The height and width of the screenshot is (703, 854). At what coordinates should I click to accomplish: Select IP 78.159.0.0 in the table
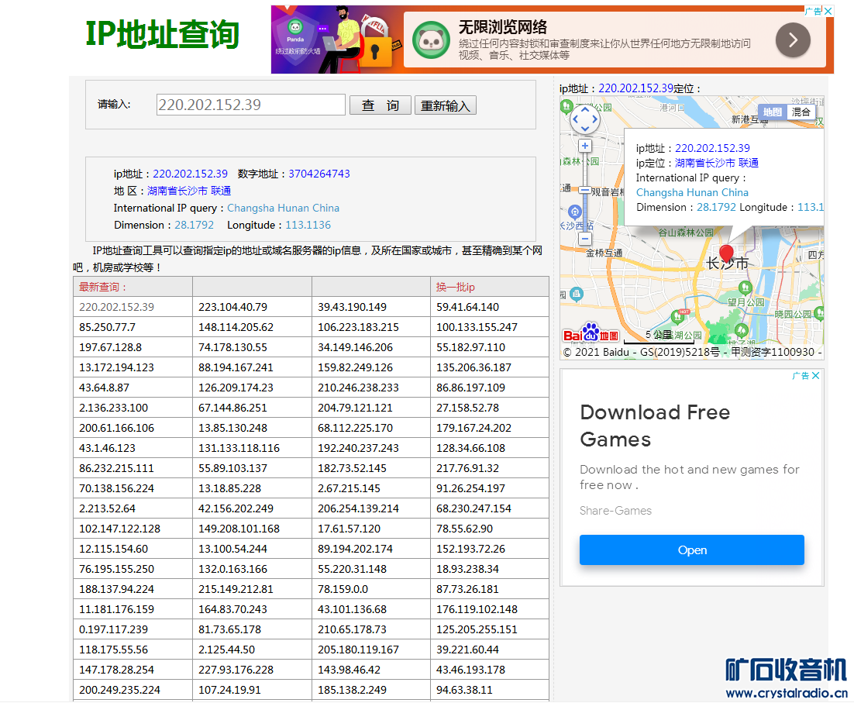pos(343,589)
